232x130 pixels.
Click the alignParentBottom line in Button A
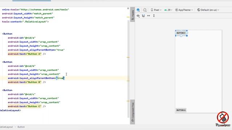click(36, 50)
